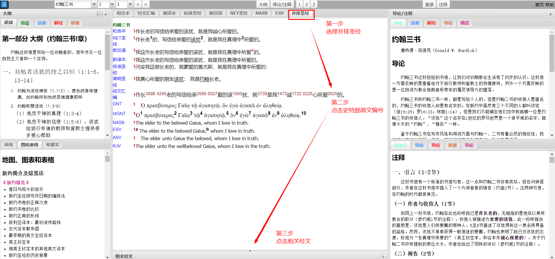Screen dimensions: 555x259
Task: Click the 登录 button
Action: (x=429, y=4)
